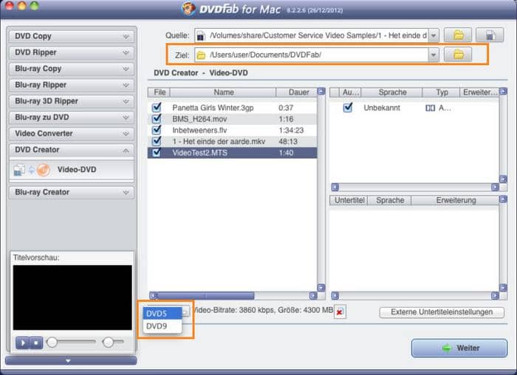Viewport: 517px width, 375px height.
Task: Collapse the DVD Creator section
Action: tap(72, 150)
